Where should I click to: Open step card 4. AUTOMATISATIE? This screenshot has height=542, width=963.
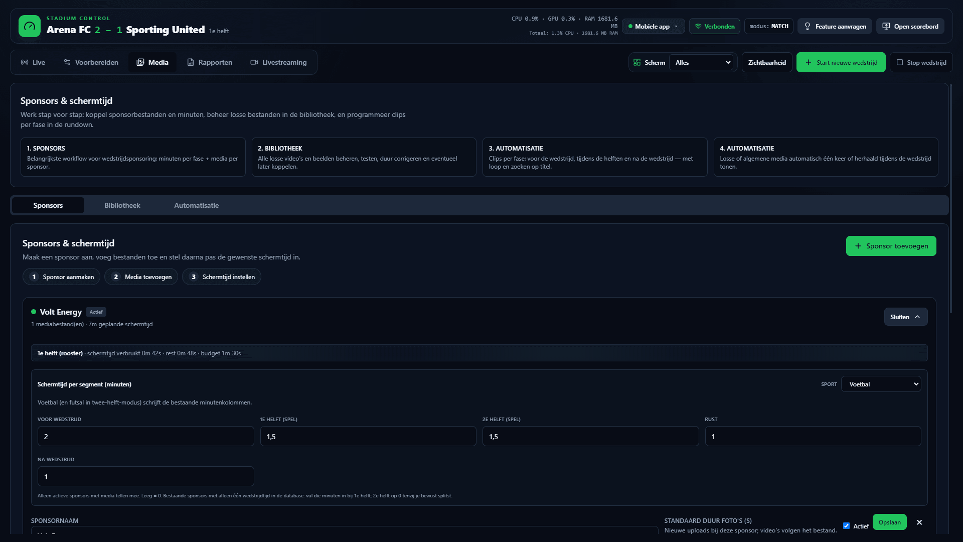pos(826,157)
